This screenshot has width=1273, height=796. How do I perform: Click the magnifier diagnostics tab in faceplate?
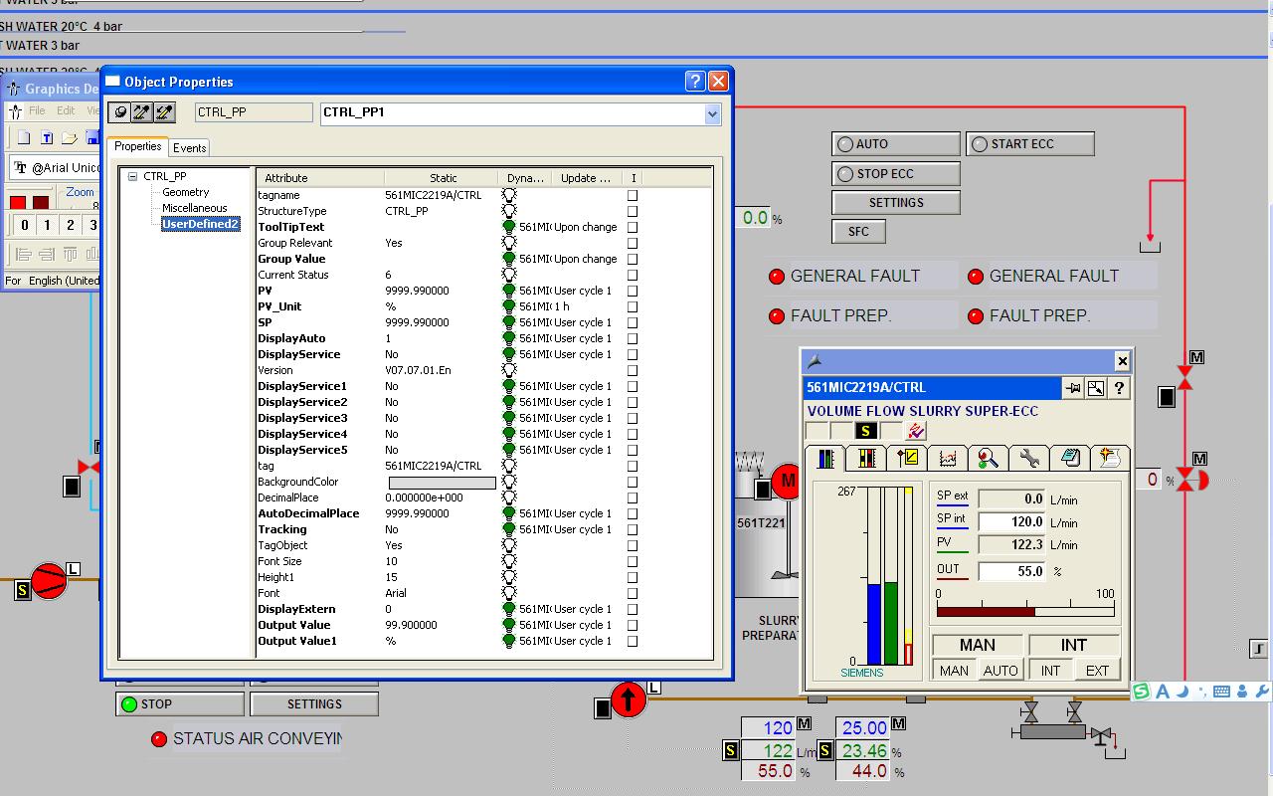[x=988, y=458]
